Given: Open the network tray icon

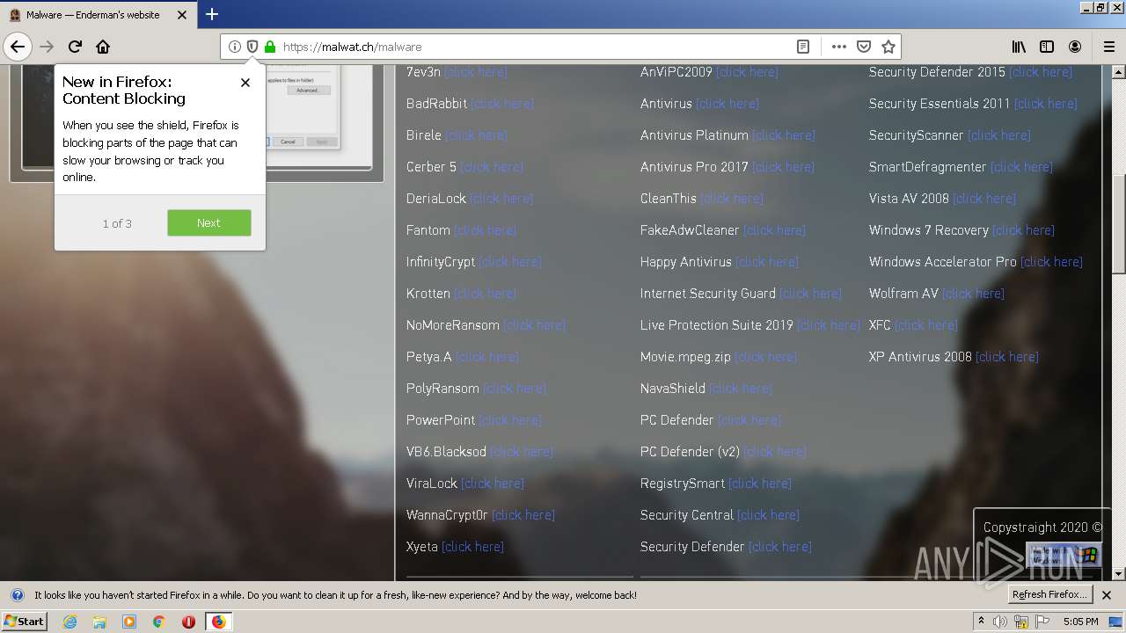Looking at the screenshot, I should pos(1021,622).
